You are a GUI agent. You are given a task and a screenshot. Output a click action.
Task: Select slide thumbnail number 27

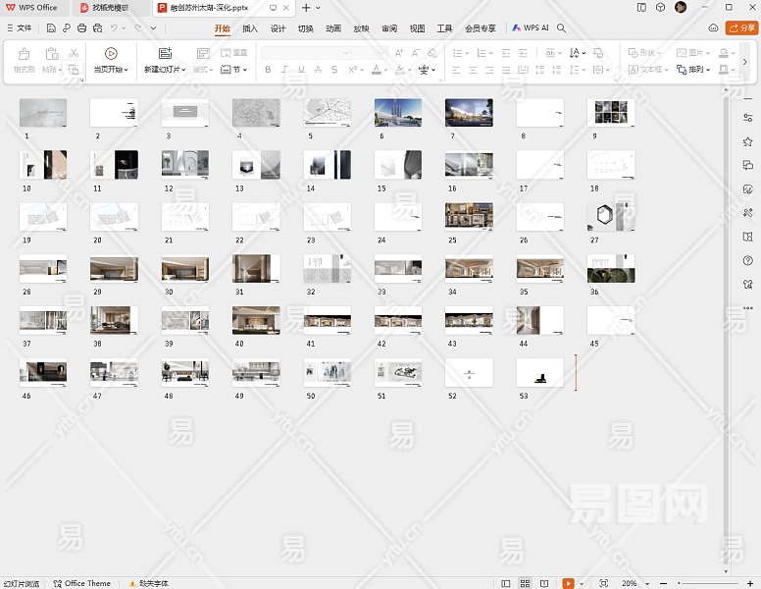point(610,217)
